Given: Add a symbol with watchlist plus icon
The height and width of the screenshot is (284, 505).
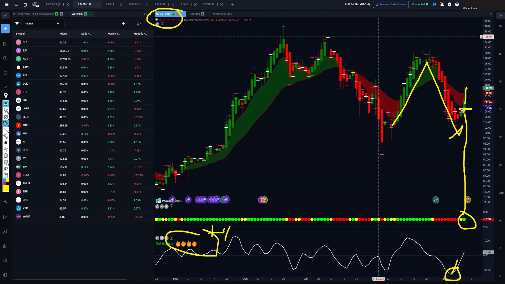Looking at the screenshot, I should (x=123, y=24).
